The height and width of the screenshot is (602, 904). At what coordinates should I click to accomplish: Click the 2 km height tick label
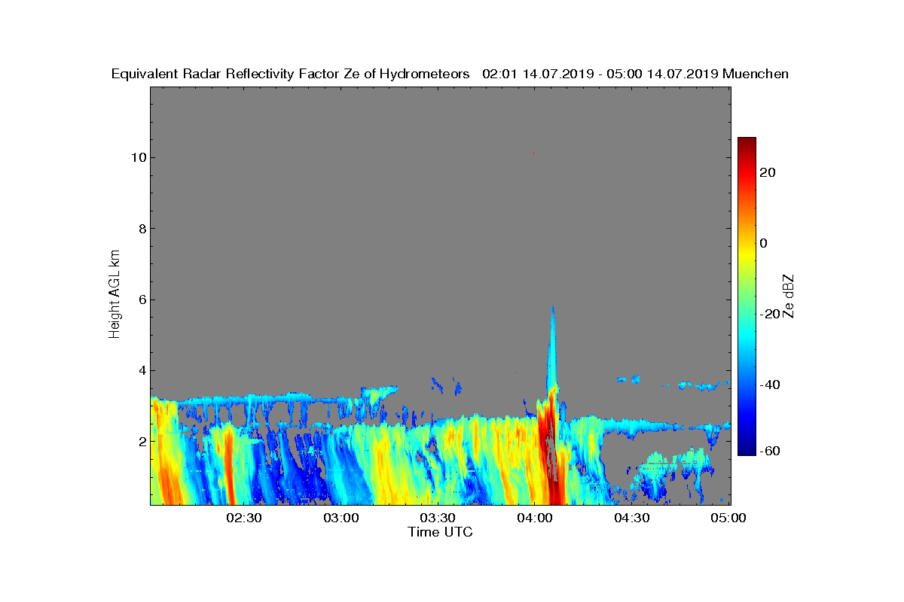(x=142, y=441)
